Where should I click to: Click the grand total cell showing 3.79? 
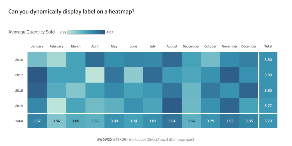pos(268,121)
